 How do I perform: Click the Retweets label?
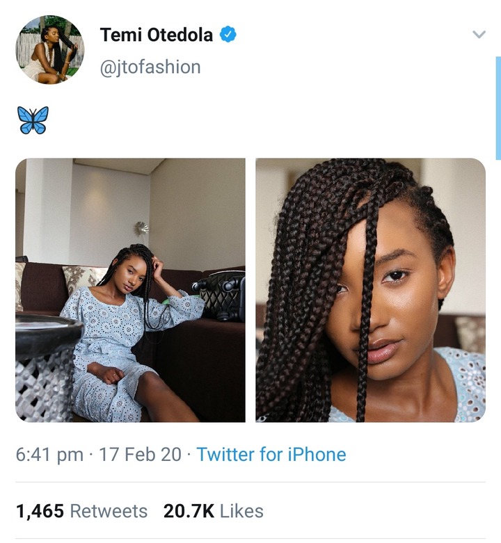click(x=109, y=511)
